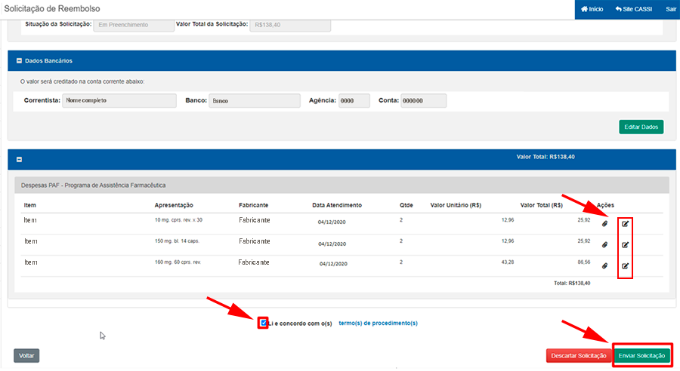
Task: Click the Enviar Solicitação button
Action: (x=641, y=356)
